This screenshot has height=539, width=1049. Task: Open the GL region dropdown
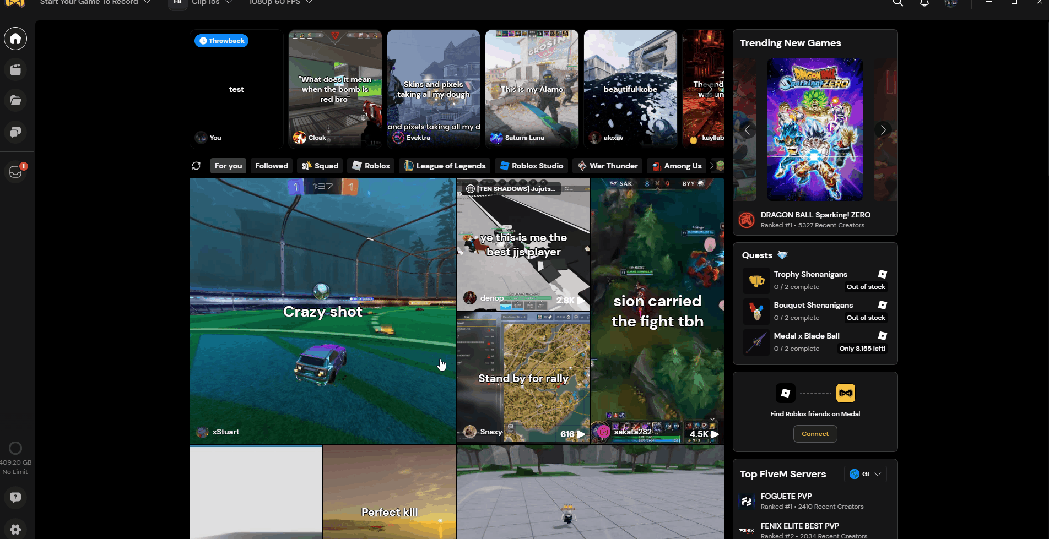click(x=866, y=474)
